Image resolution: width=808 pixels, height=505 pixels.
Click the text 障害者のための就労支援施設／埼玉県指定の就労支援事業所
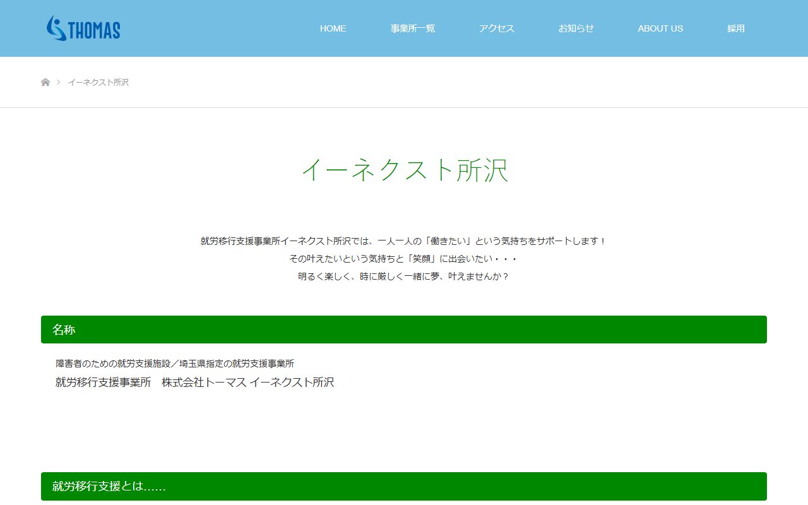[x=175, y=364]
